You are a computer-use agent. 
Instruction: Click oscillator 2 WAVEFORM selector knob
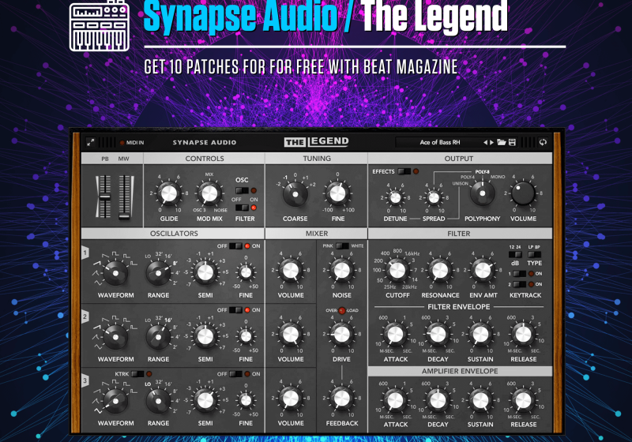tap(115, 337)
